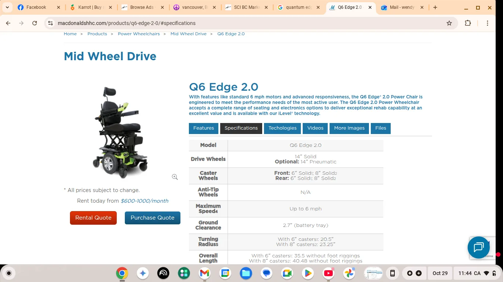Click the Rental Quote button

(93, 218)
